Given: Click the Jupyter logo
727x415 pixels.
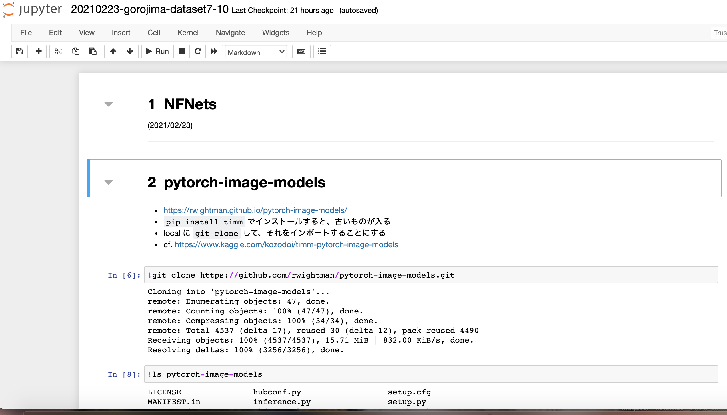Looking at the screenshot, I should [x=32, y=9].
